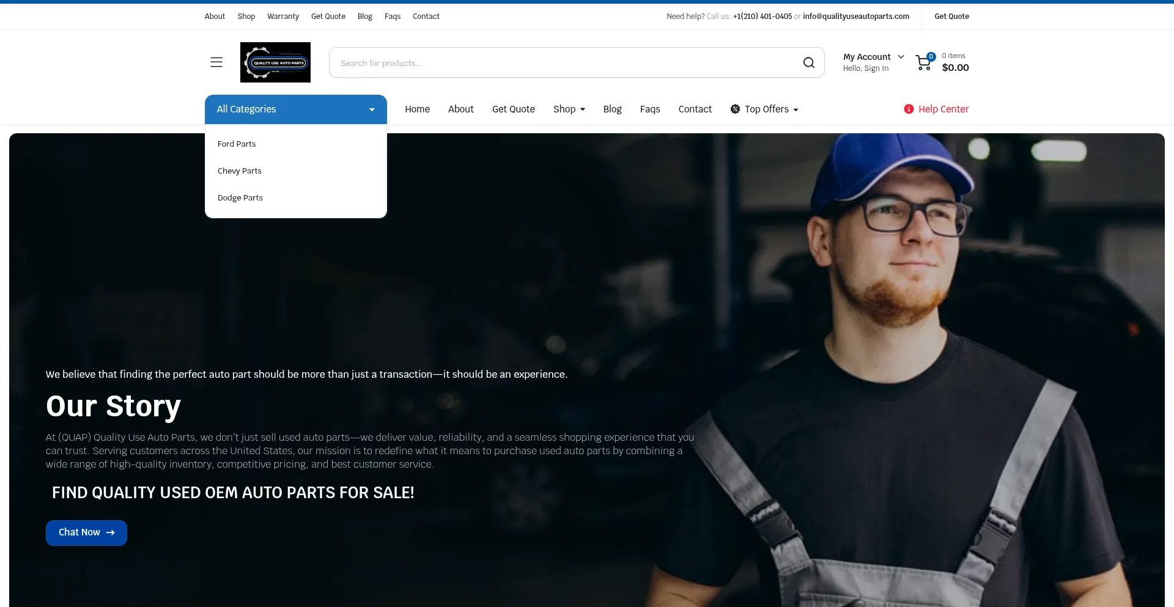Open the shopping cart icon

(924, 62)
